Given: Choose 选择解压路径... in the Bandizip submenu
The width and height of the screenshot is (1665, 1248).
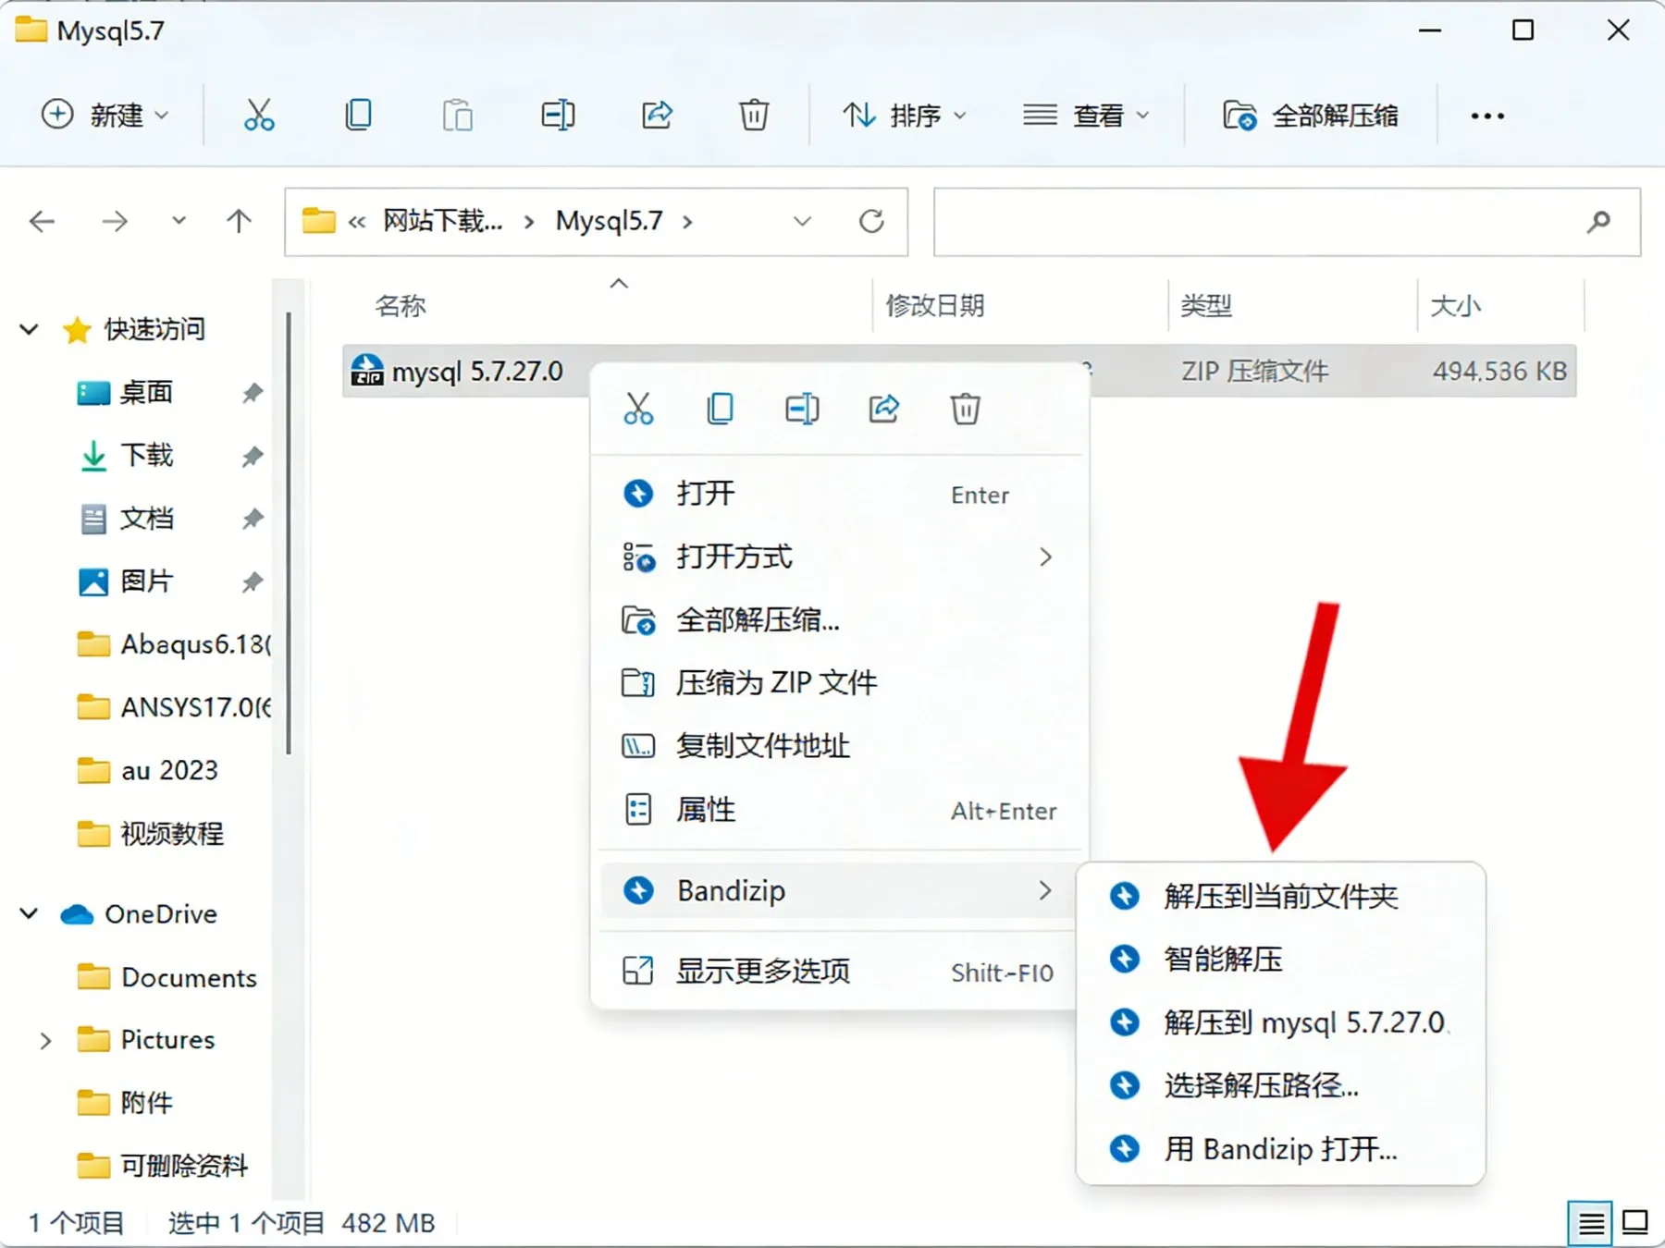Looking at the screenshot, I should [x=1281, y=1085].
